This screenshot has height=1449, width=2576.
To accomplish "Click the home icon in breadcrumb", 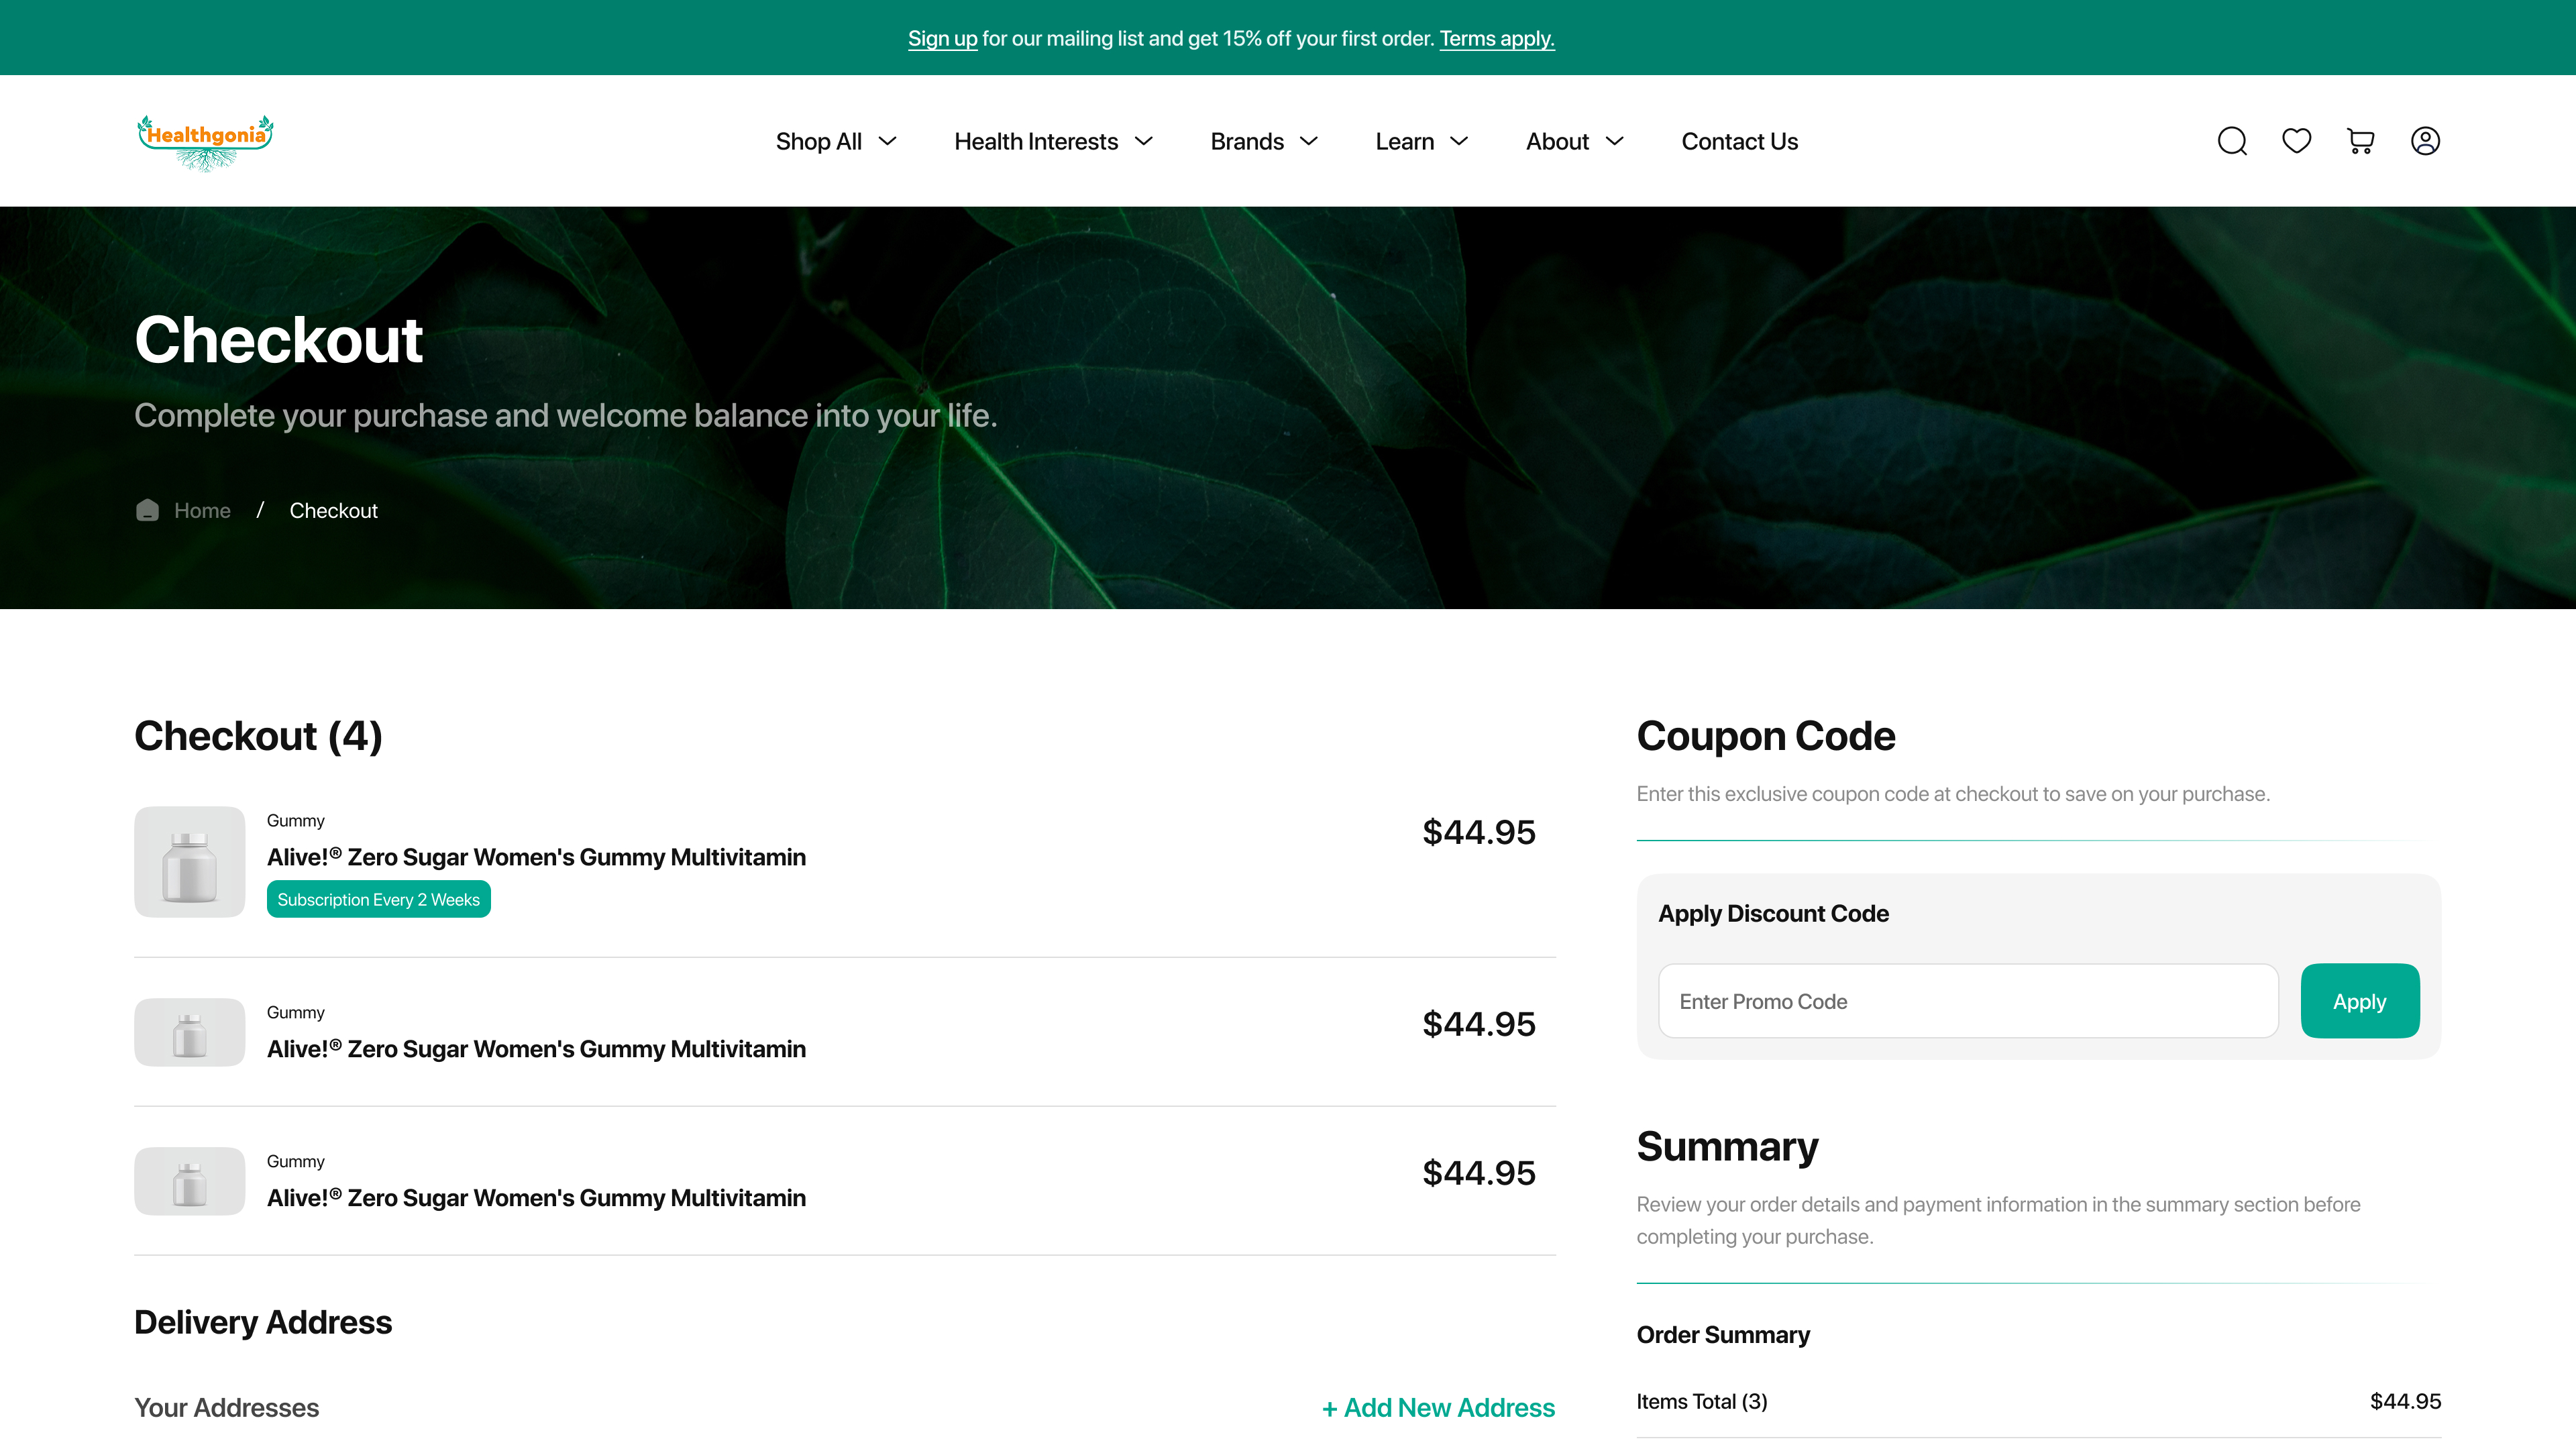I will click(147, 510).
